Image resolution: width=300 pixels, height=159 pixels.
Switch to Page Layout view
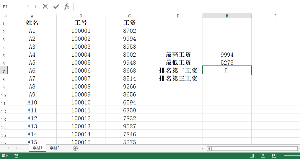(x=263, y=155)
